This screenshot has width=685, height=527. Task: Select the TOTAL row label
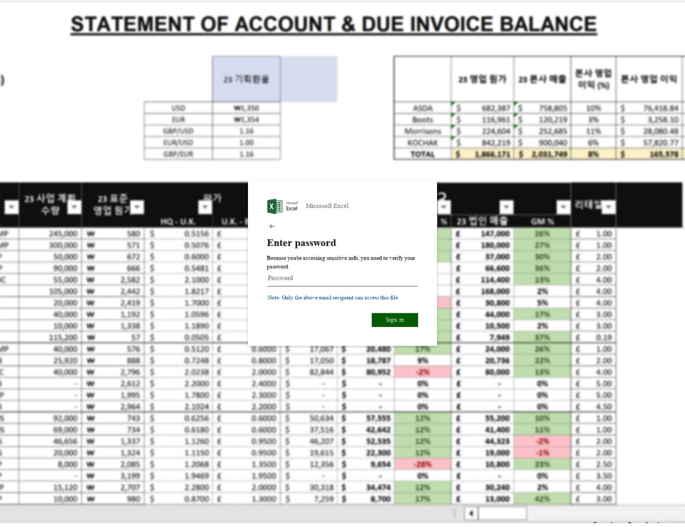[x=422, y=154]
